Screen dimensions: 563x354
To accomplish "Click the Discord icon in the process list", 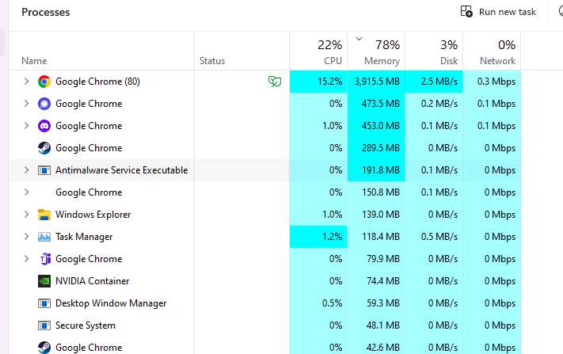I will coord(44,126).
